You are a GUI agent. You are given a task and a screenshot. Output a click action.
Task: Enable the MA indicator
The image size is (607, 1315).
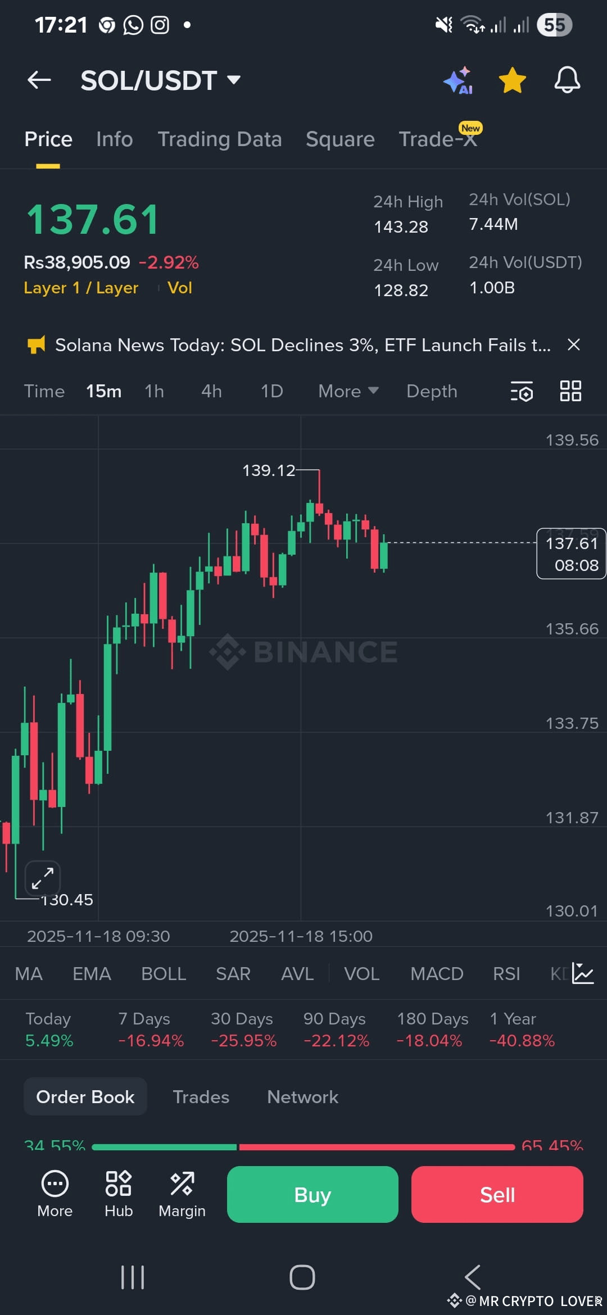point(29,974)
